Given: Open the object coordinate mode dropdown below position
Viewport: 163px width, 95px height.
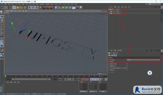Looking at the screenshot, I should (x=84, y=91).
